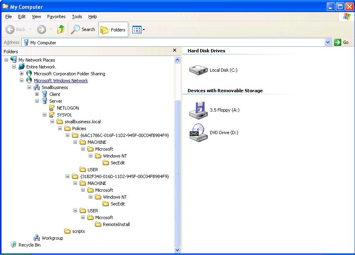Select the DVD Drive (D:) icon
The height and width of the screenshot is (255, 355).
pos(198,133)
